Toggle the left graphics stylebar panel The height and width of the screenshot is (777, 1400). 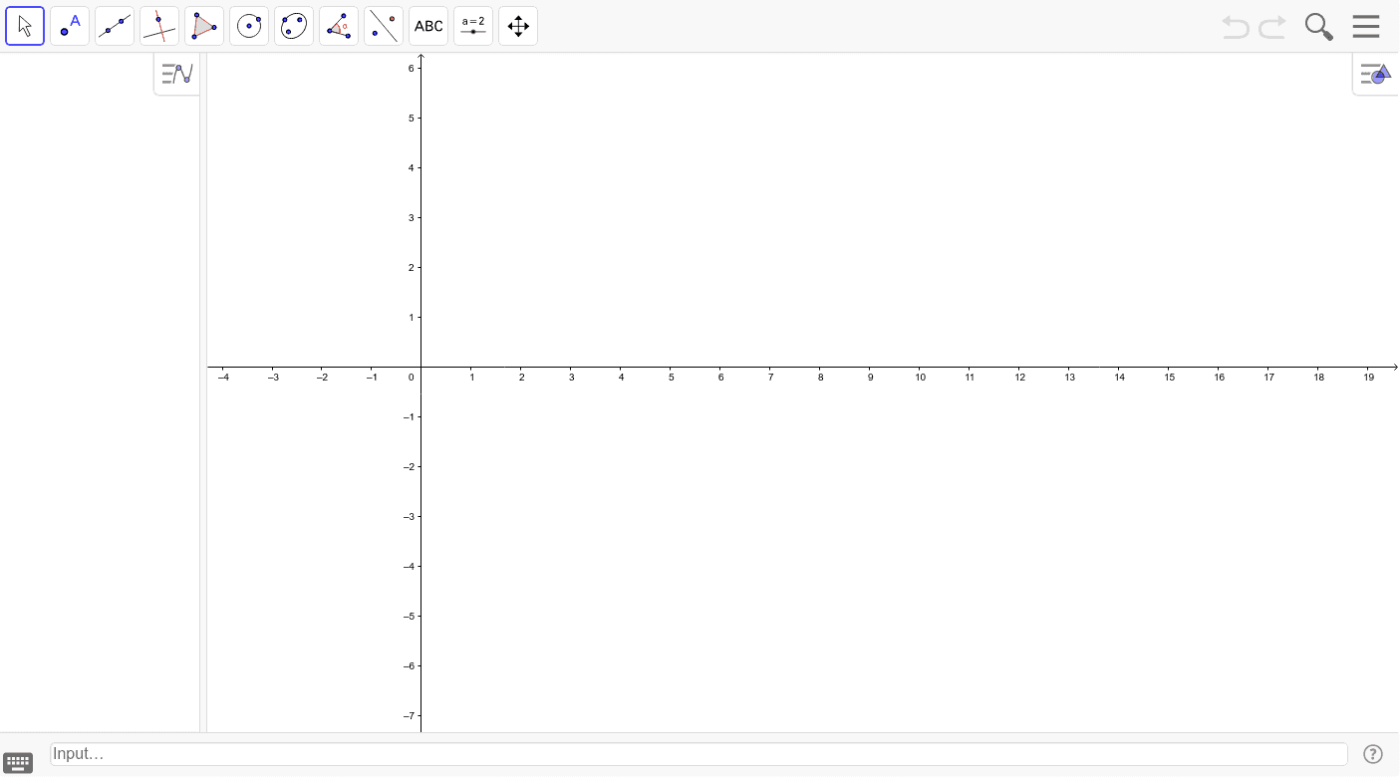click(x=176, y=73)
